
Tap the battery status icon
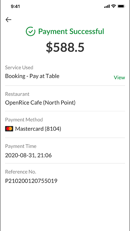(121, 6)
